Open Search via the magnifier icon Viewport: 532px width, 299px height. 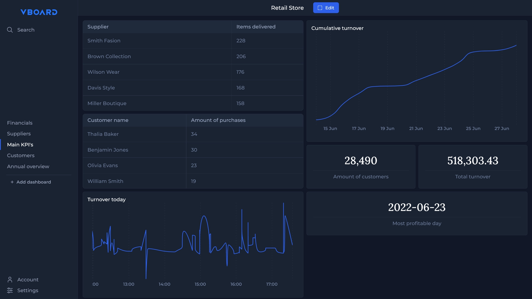[x=10, y=30]
